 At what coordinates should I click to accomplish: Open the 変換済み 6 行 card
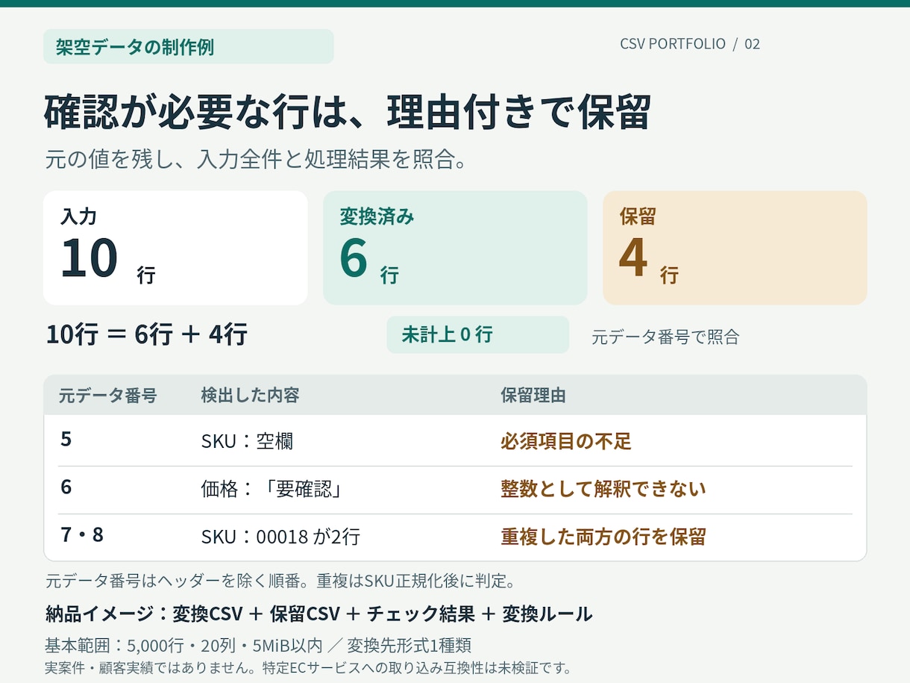pyautogui.click(x=455, y=248)
